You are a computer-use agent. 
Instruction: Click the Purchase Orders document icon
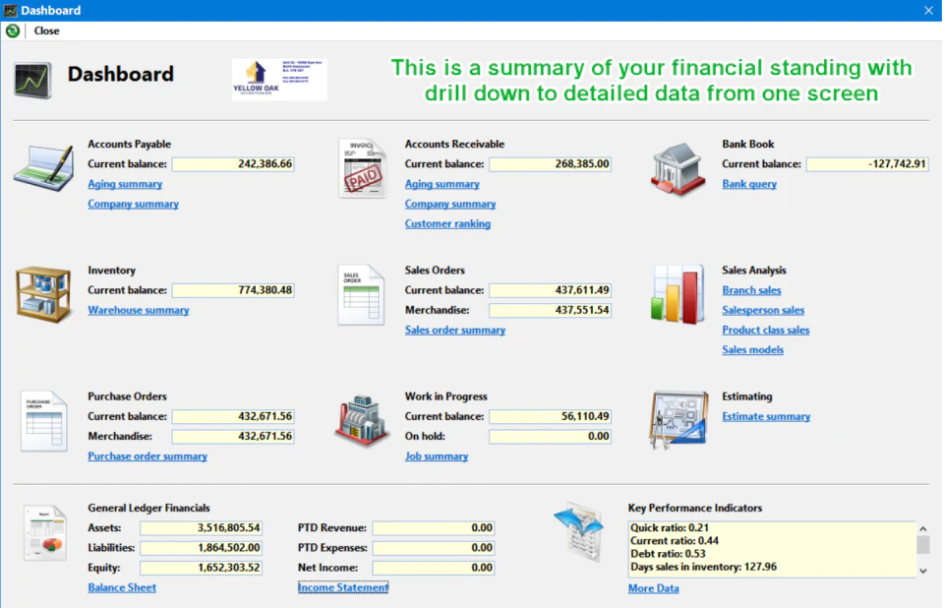[x=44, y=421]
